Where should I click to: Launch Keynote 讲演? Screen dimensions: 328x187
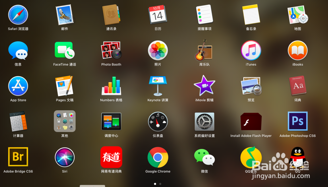pos(158,86)
